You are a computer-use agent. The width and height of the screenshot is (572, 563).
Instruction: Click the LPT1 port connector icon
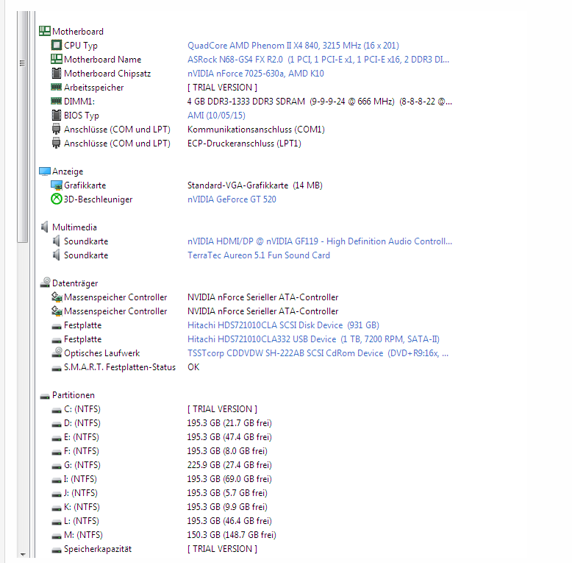coord(56,143)
